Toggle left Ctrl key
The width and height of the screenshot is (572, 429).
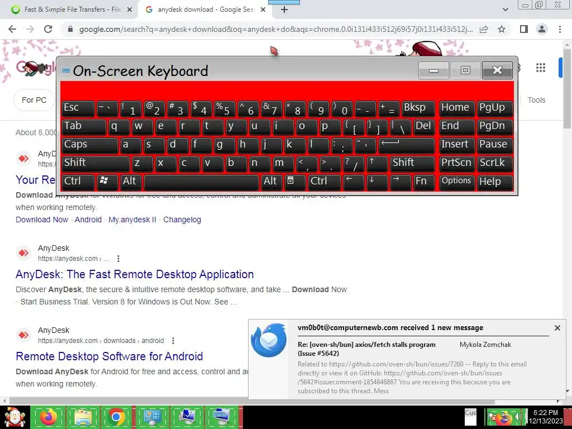click(x=78, y=182)
